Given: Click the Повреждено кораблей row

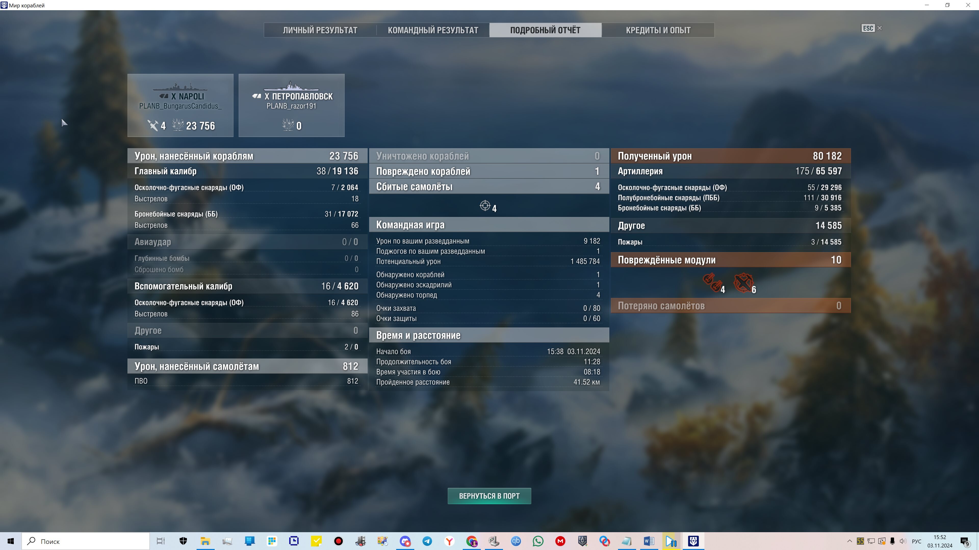Looking at the screenshot, I should click(x=489, y=171).
